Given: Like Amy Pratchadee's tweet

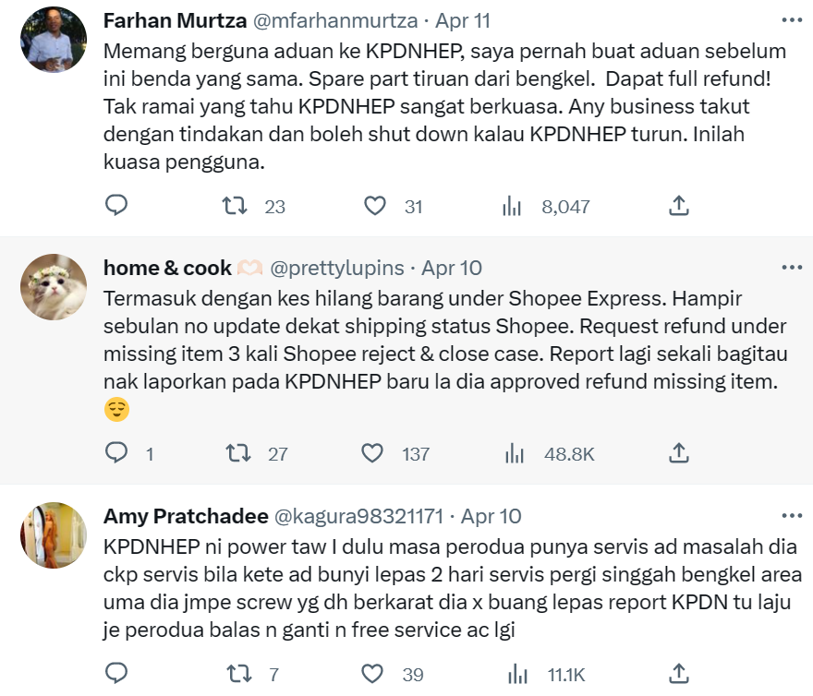Looking at the screenshot, I should (374, 675).
